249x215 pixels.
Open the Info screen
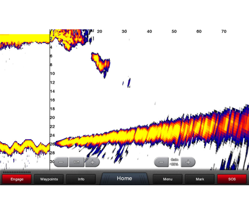tap(81, 179)
